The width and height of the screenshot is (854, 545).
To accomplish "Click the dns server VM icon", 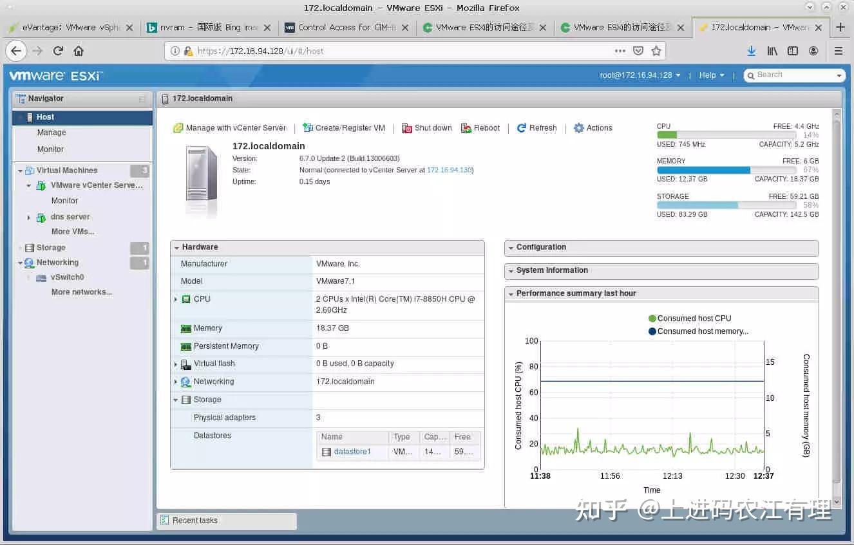I will (41, 217).
